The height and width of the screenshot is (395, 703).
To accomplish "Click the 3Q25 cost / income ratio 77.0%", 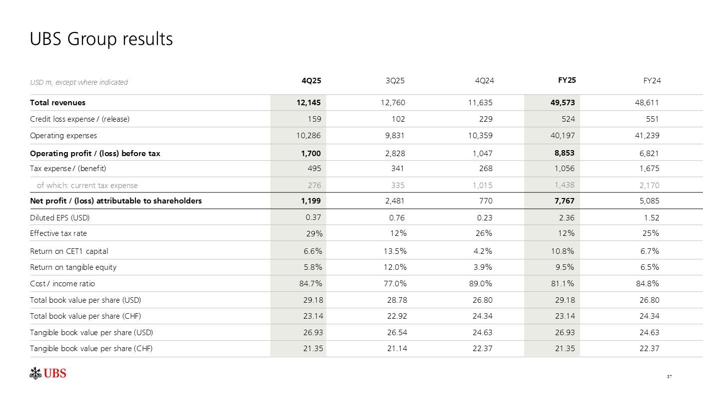I will pyautogui.click(x=397, y=284).
